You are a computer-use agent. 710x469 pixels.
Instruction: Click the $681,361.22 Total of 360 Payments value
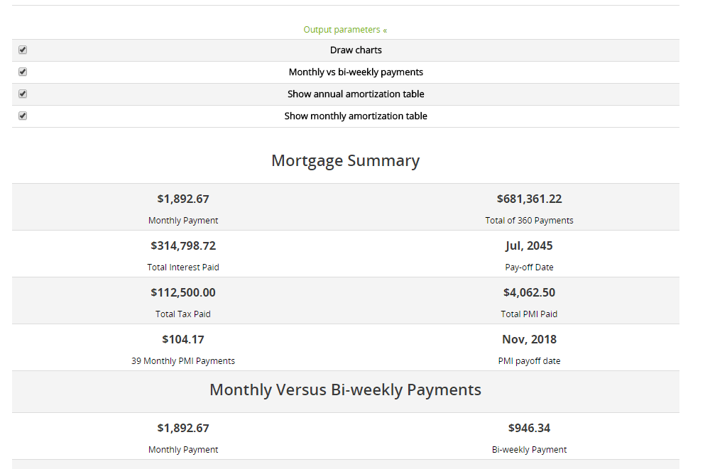[530, 199]
